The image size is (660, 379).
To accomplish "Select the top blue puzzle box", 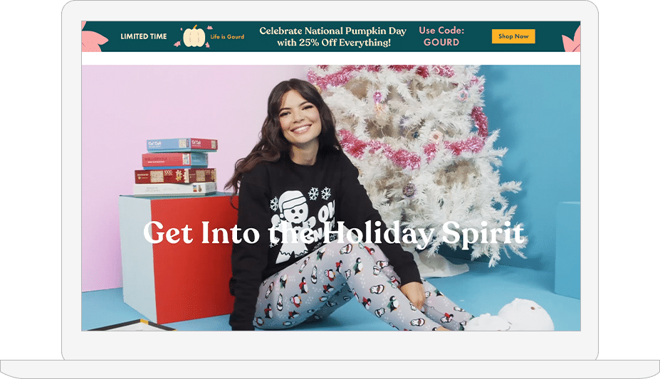I will [x=182, y=144].
